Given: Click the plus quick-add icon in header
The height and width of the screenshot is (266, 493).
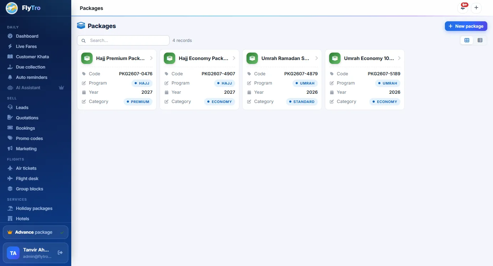Looking at the screenshot, I should [x=476, y=8].
